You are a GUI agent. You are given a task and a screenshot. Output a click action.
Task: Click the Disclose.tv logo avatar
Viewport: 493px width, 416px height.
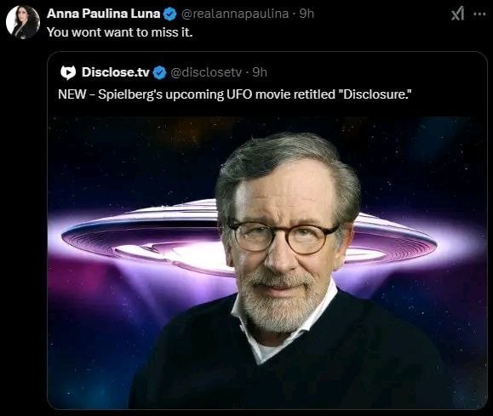click(68, 72)
